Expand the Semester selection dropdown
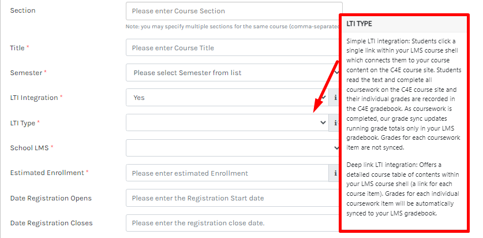 point(231,73)
